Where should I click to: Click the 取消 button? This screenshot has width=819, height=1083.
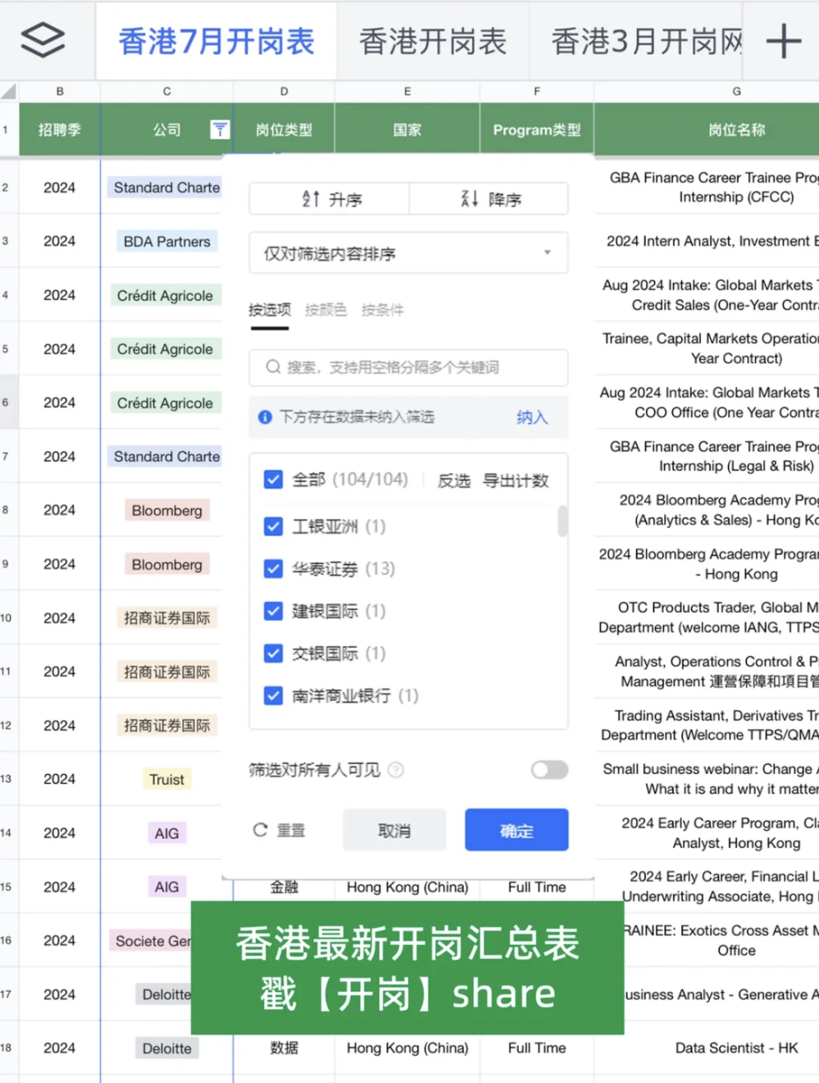pos(394,831)
